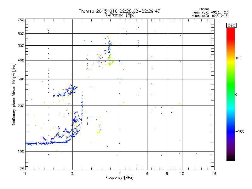Click the 'Phases' heading at top right
Viewport: 252px width, 189px height.
(x=204, y=9)
